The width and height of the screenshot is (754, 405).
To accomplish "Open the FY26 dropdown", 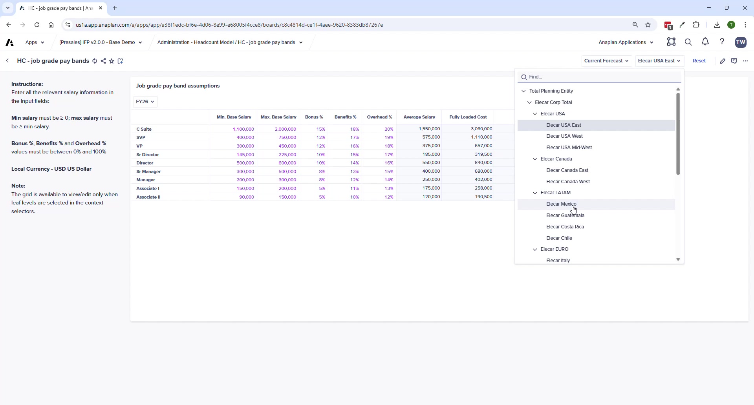I will [145, 102].
